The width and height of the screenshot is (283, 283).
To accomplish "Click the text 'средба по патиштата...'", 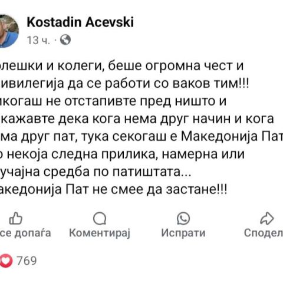I will coord(117,172).
